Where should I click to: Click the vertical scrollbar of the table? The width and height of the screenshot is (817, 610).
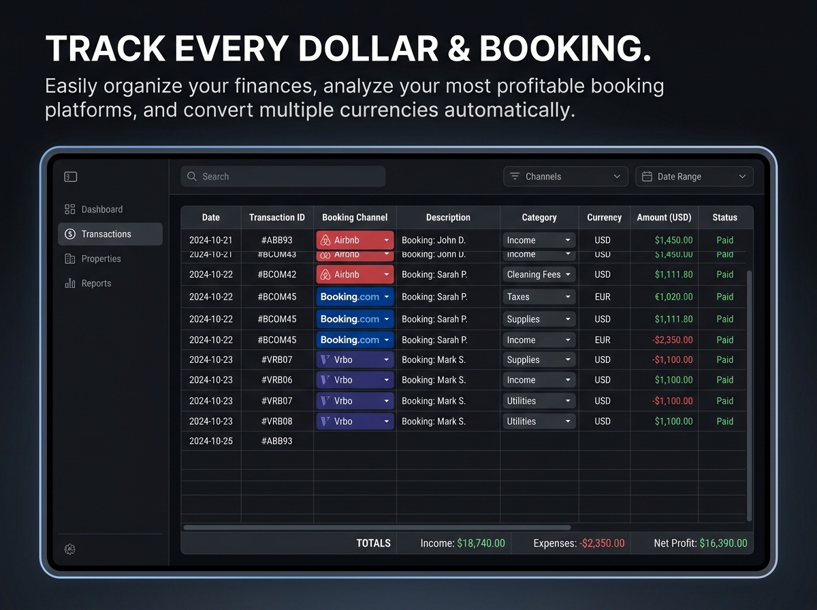pos(750,395)
